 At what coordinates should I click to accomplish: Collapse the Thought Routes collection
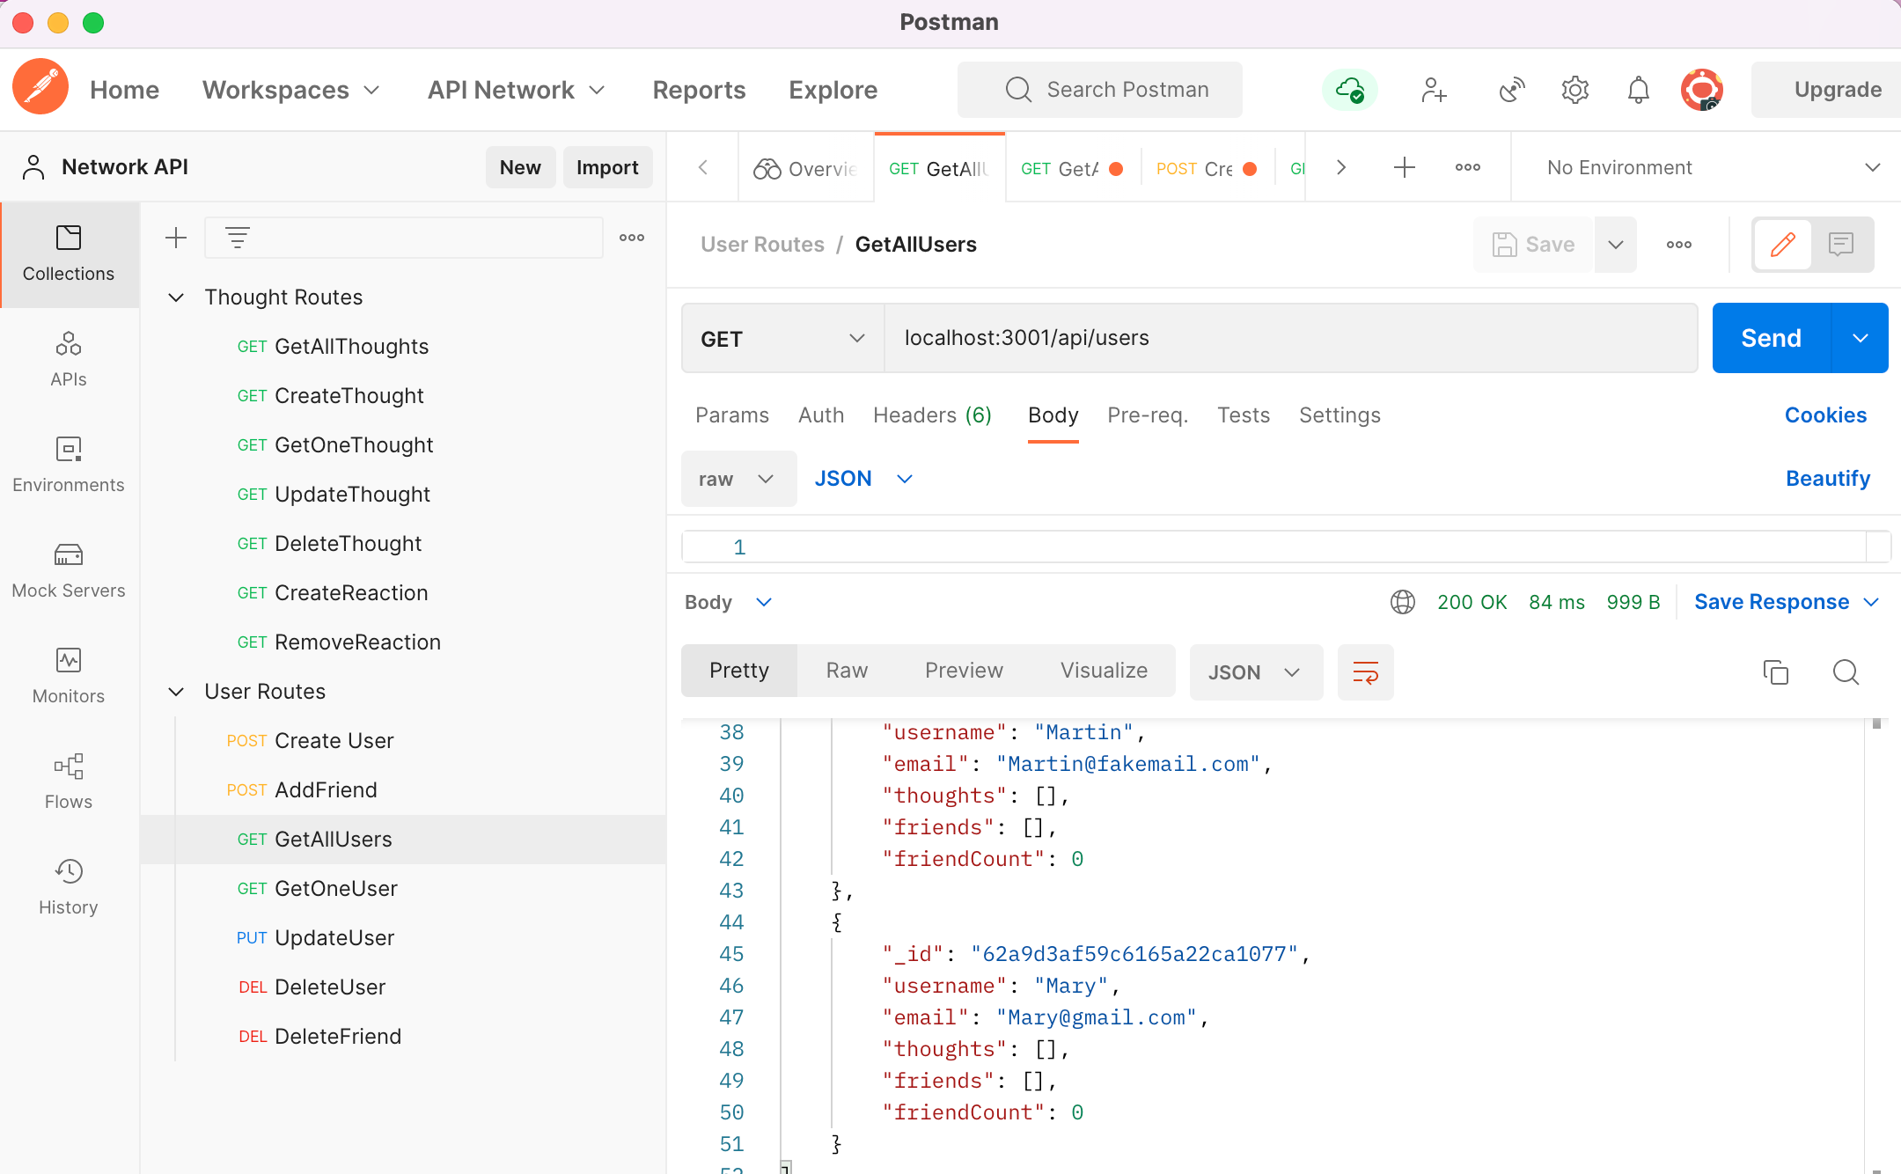[176, 297]
